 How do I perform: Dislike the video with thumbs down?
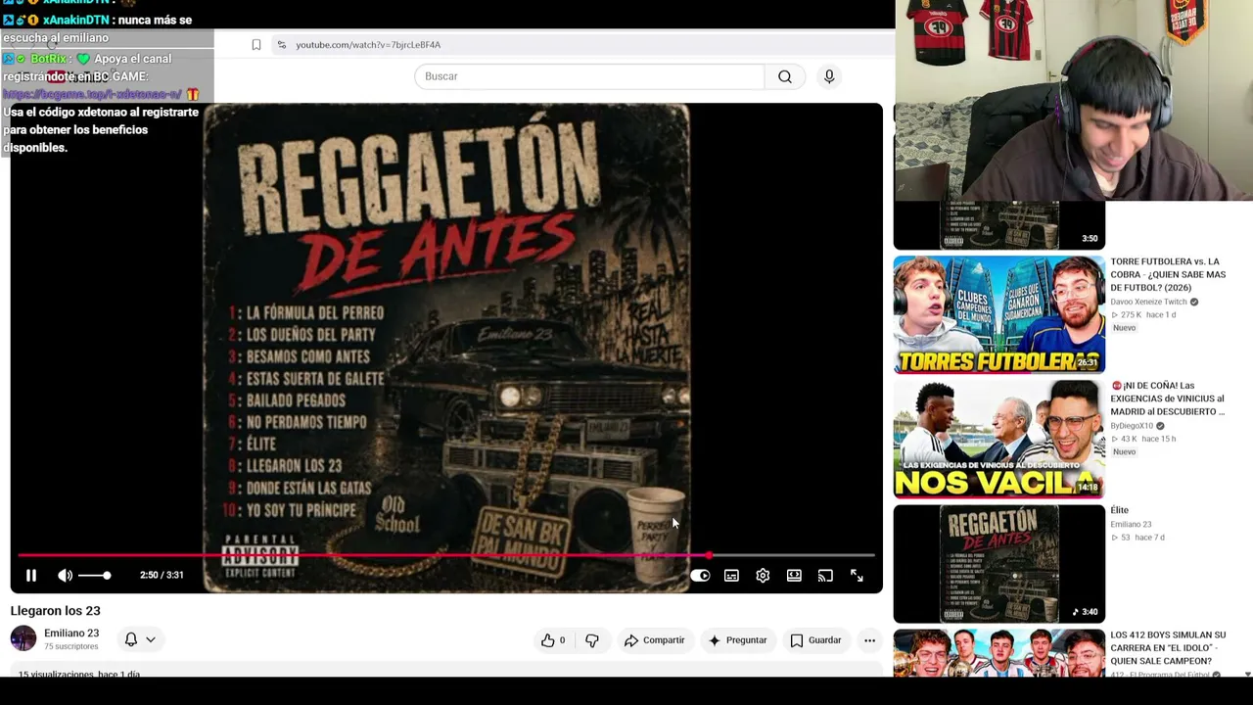(x=592, y=640)
